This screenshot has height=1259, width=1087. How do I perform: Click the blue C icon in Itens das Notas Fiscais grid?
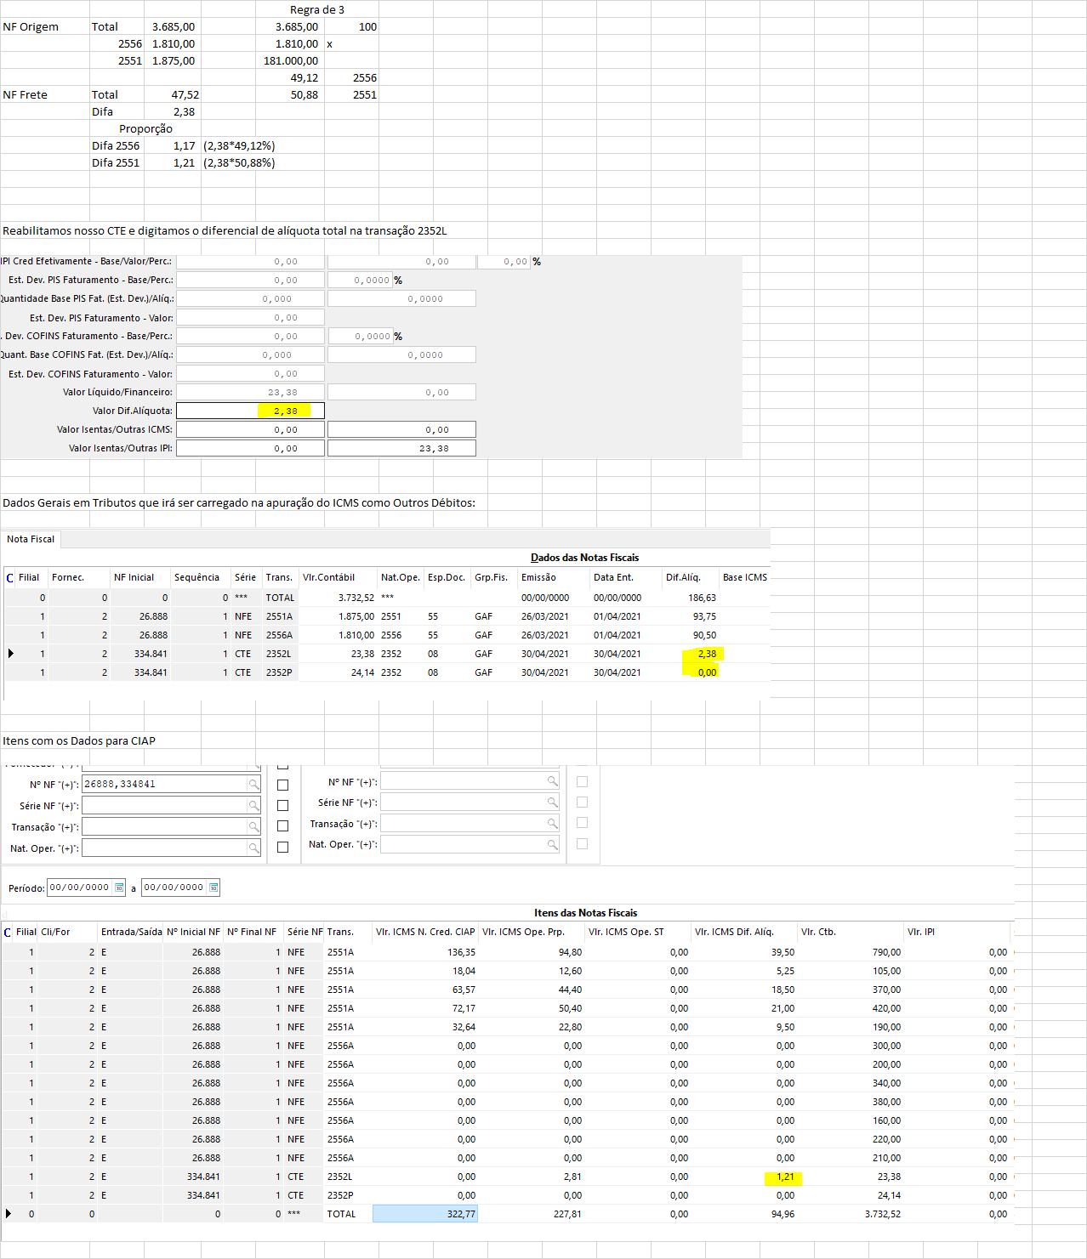coord(8,933)
